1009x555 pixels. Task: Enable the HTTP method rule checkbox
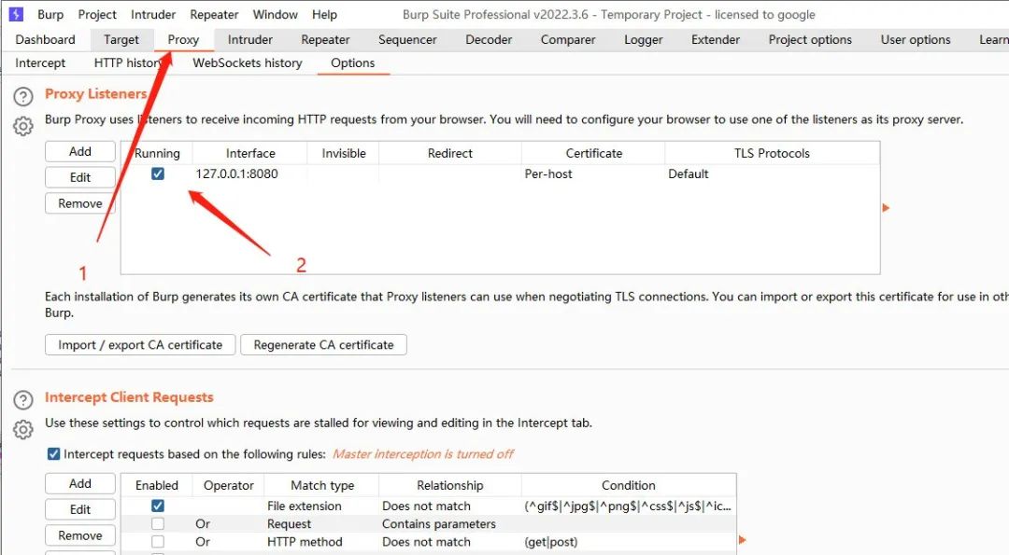tap(158, 542)
